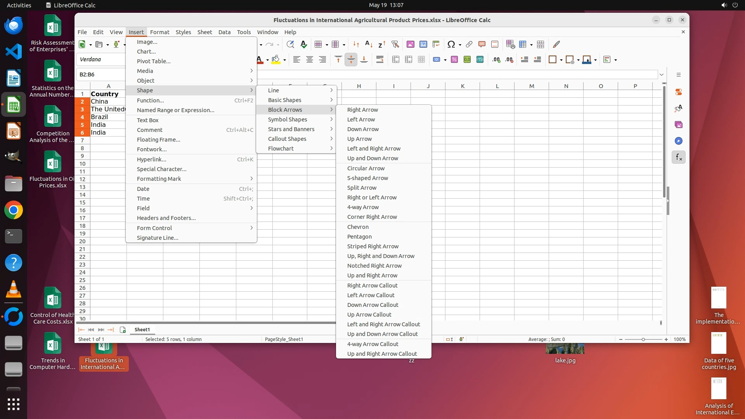Open the sidebar Functions panel icon
Image resolution: width=745 pixels, height=419 pixels.
(x=678, y=157)
